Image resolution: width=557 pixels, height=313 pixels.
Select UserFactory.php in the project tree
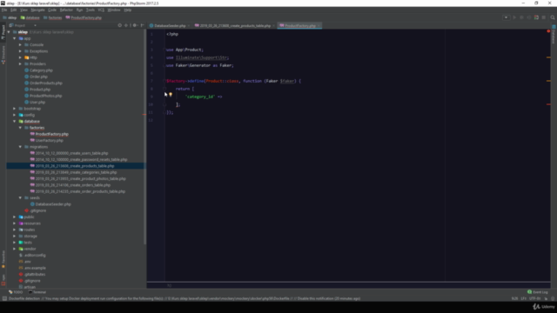46,141
